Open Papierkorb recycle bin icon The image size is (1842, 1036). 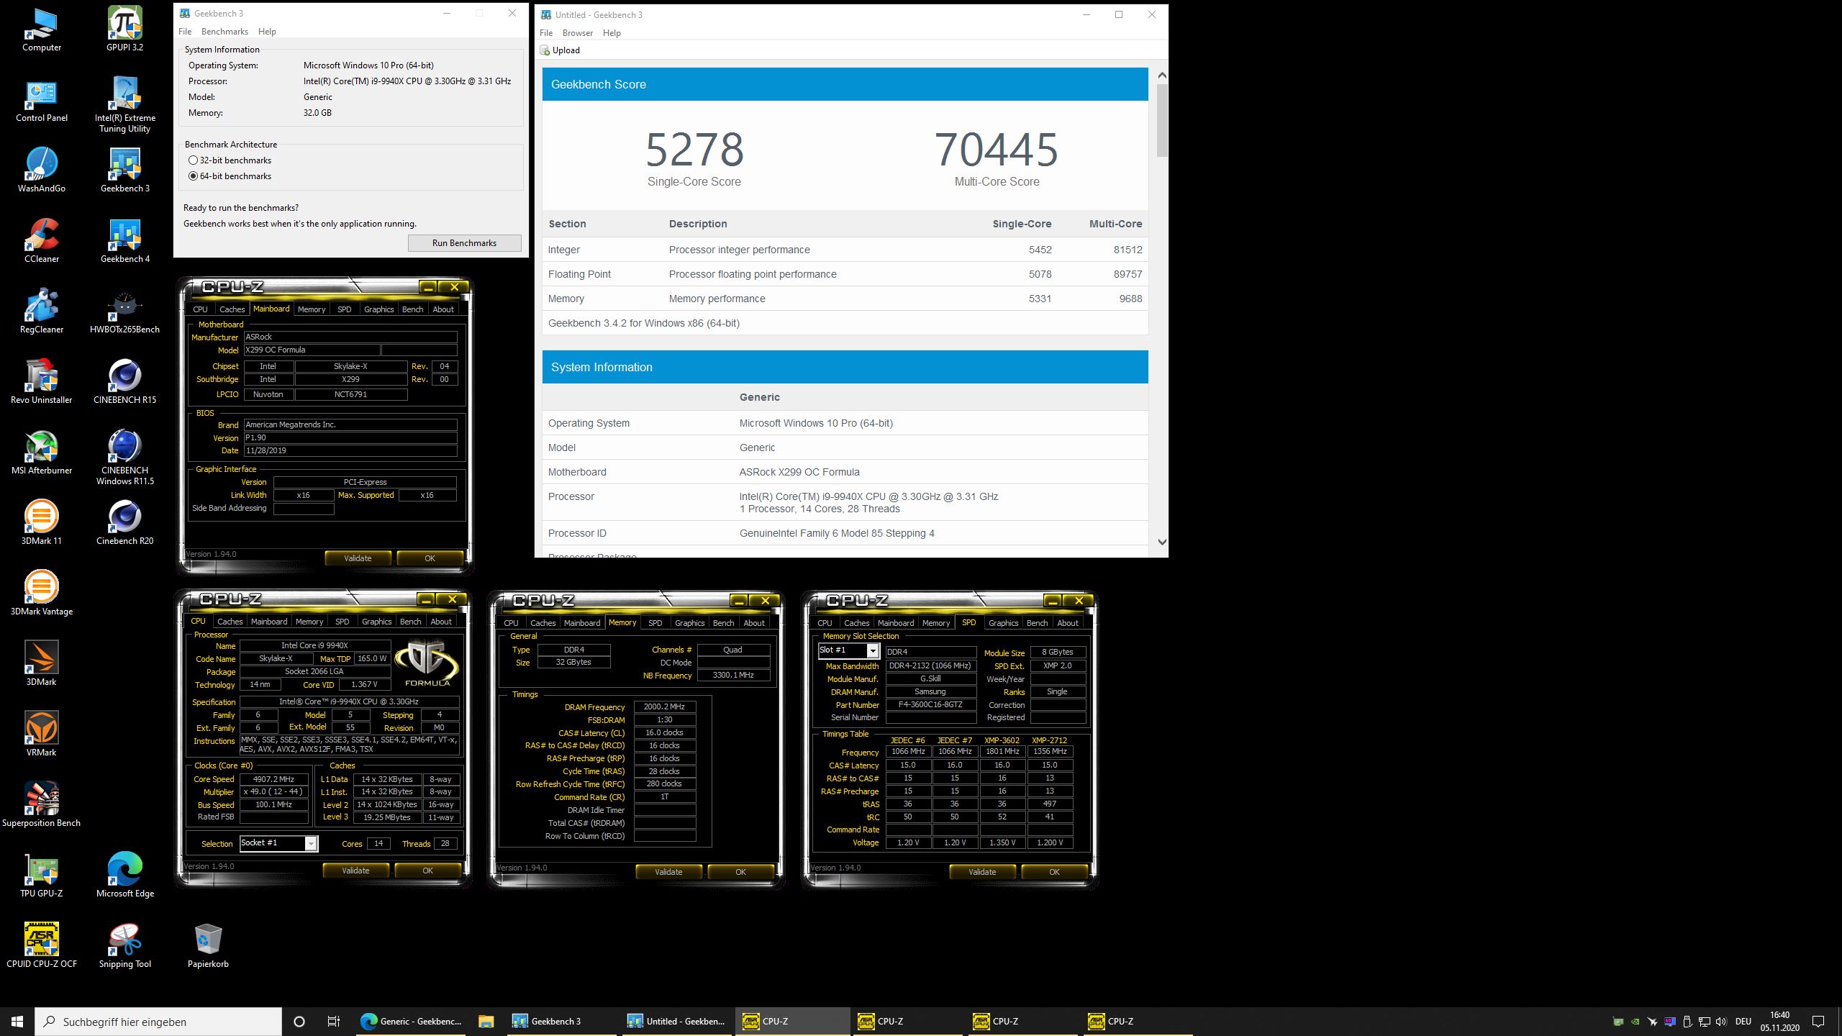pyautogui.click(x=208, y=946)
